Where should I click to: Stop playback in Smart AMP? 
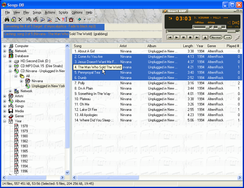pos(190,37)
